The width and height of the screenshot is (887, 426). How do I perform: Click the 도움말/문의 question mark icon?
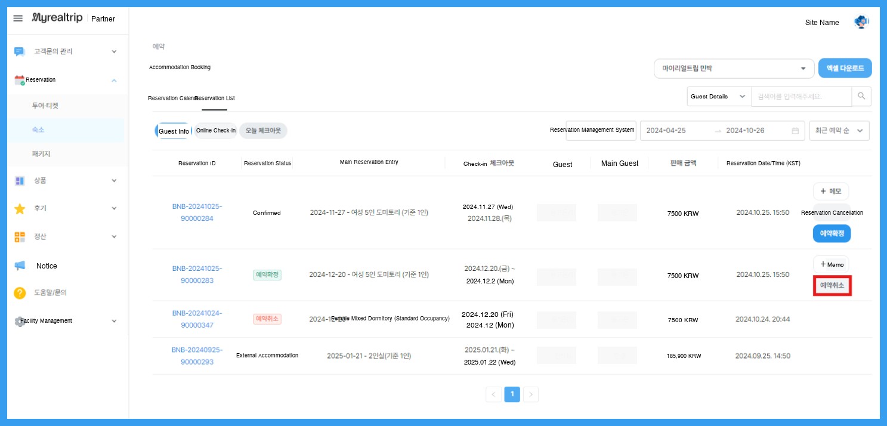20,293
